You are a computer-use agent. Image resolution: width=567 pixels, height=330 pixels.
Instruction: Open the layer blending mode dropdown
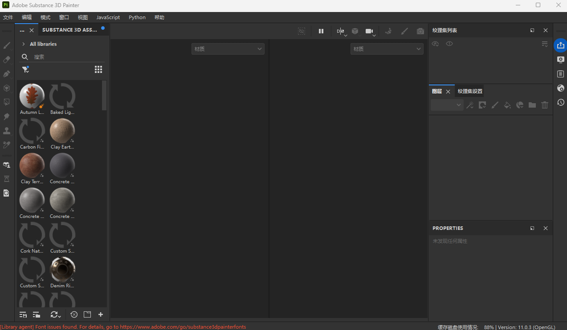[x=447, y=105]
